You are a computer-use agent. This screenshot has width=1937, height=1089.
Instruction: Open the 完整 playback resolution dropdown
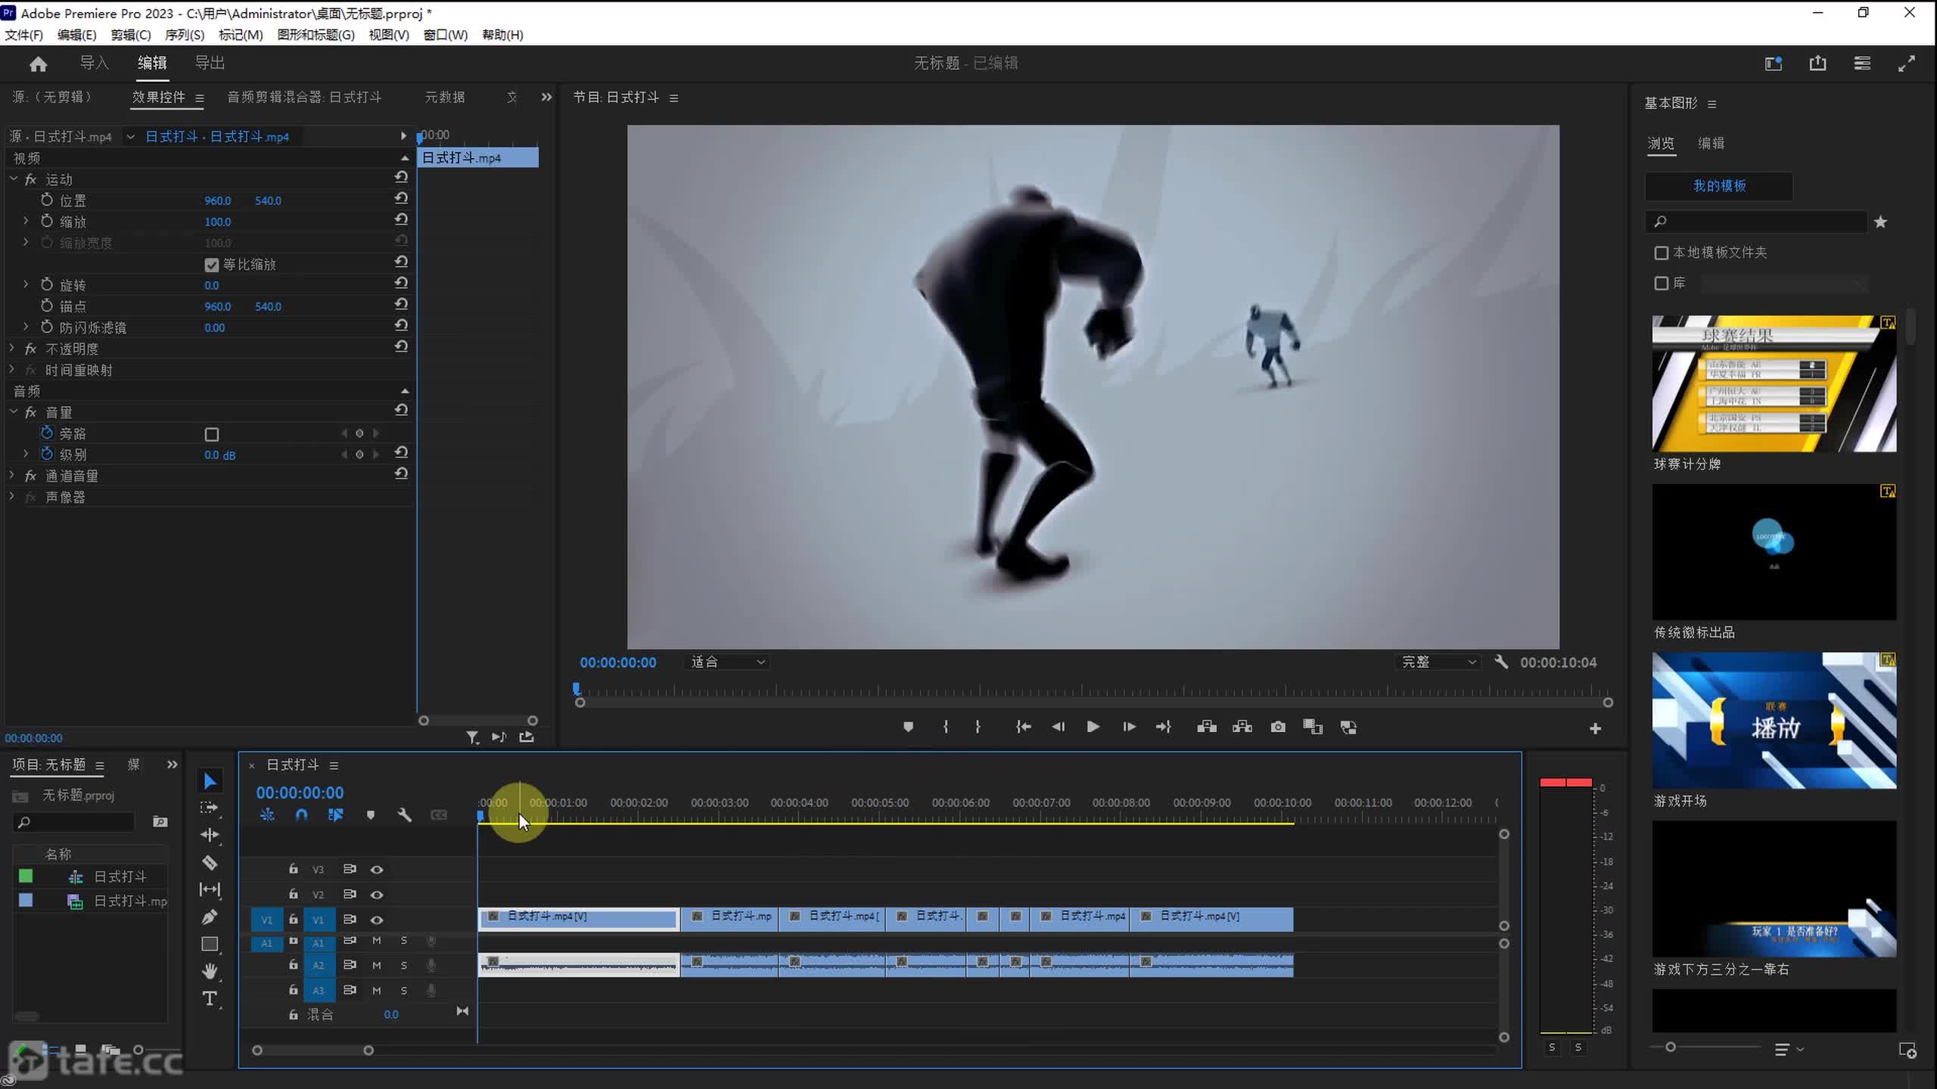(1438, 662)
